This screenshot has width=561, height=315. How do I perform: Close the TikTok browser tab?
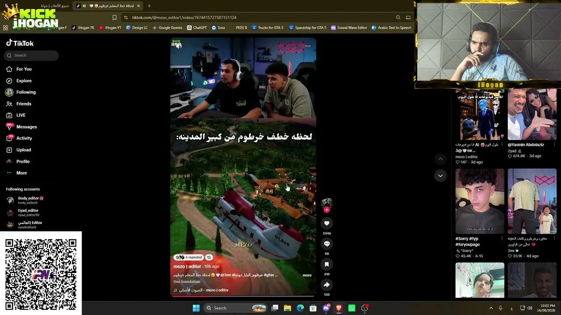138,6
